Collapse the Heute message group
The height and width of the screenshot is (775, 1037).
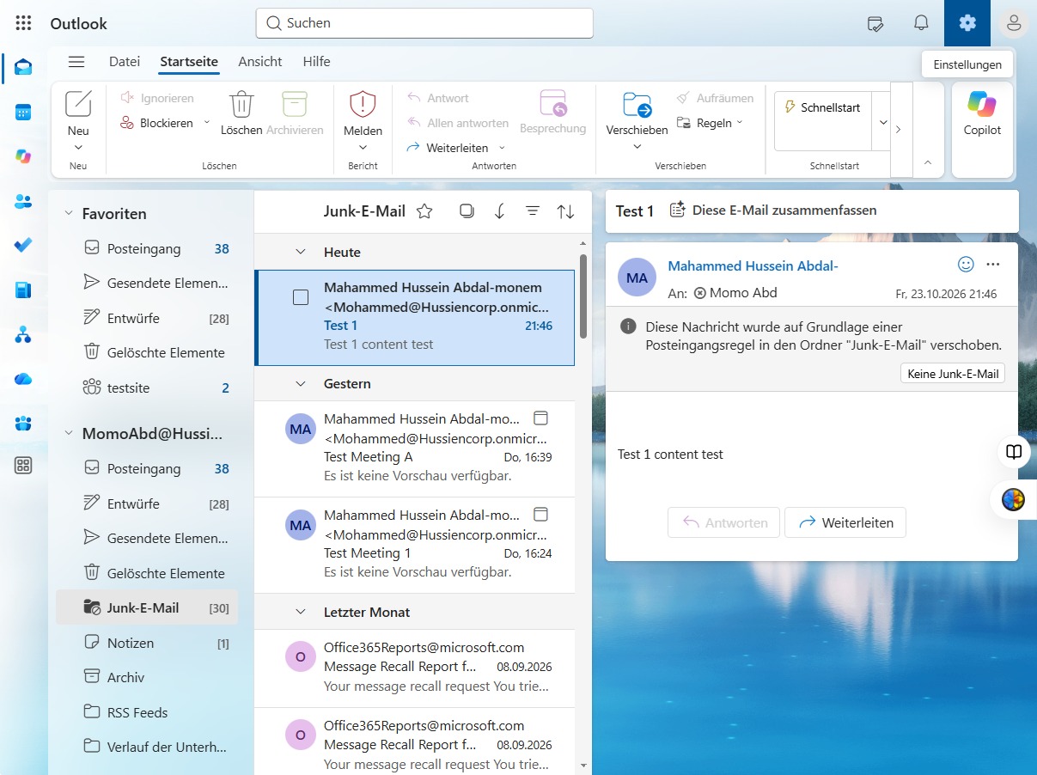pyautogui.click(x=301, y=253)
